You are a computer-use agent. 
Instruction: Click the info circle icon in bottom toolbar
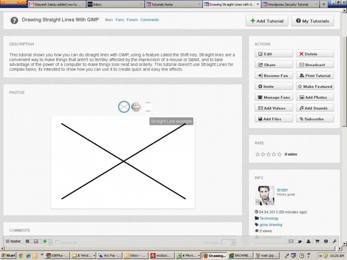(x=326, y=241)
